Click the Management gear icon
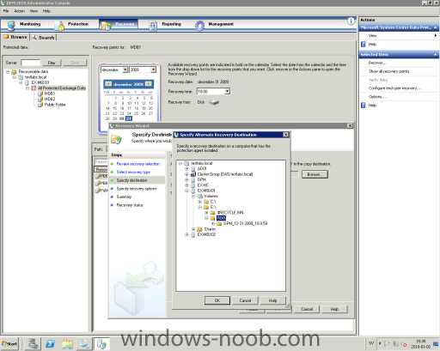Viewport: 440px width, 351px height. 199,26
